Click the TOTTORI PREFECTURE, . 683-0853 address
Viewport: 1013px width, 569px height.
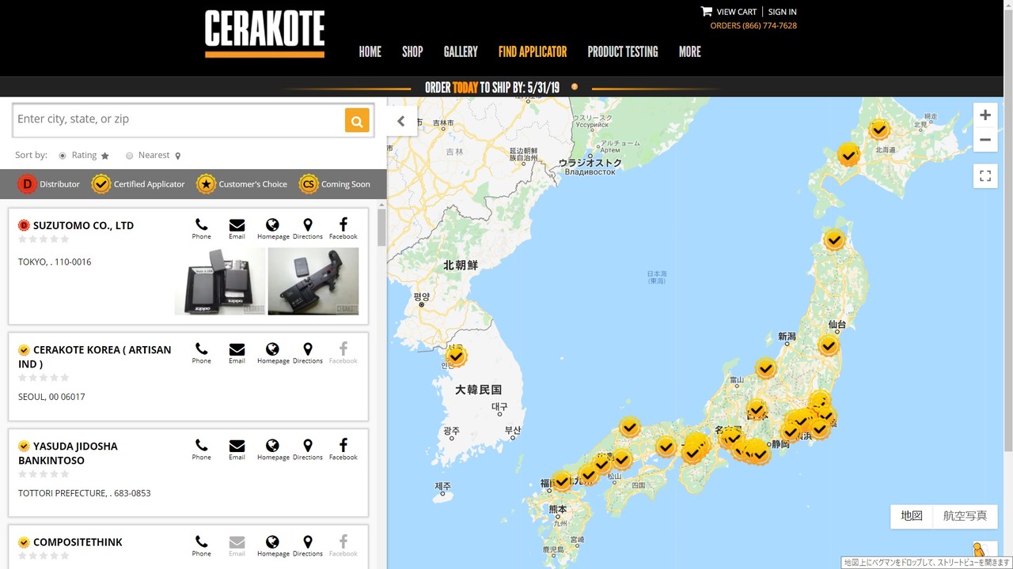[x=85, y=493]
